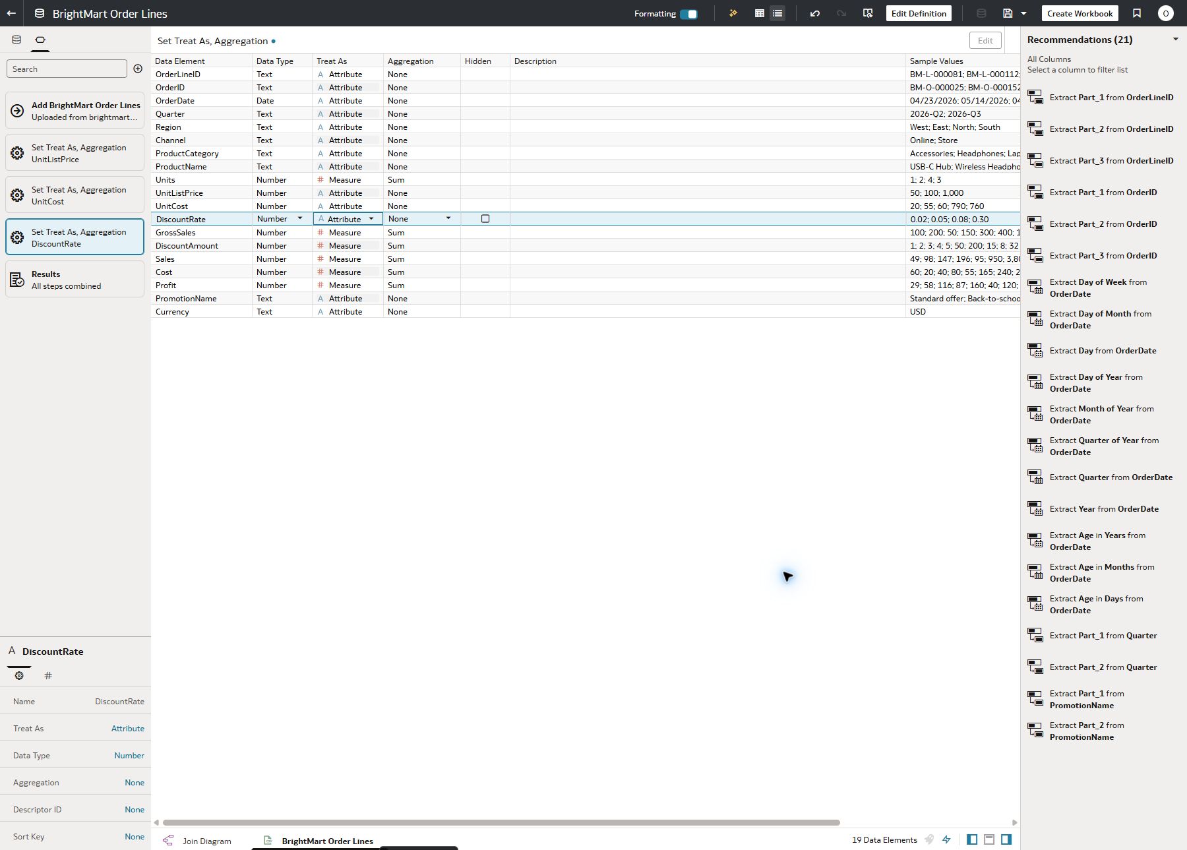Toggle the left panel layout icon
Screen dimensions: 1187x850
[x=972, y=839]
